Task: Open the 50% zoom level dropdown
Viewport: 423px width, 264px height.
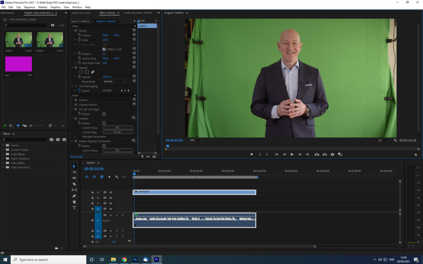Action: 195,140
